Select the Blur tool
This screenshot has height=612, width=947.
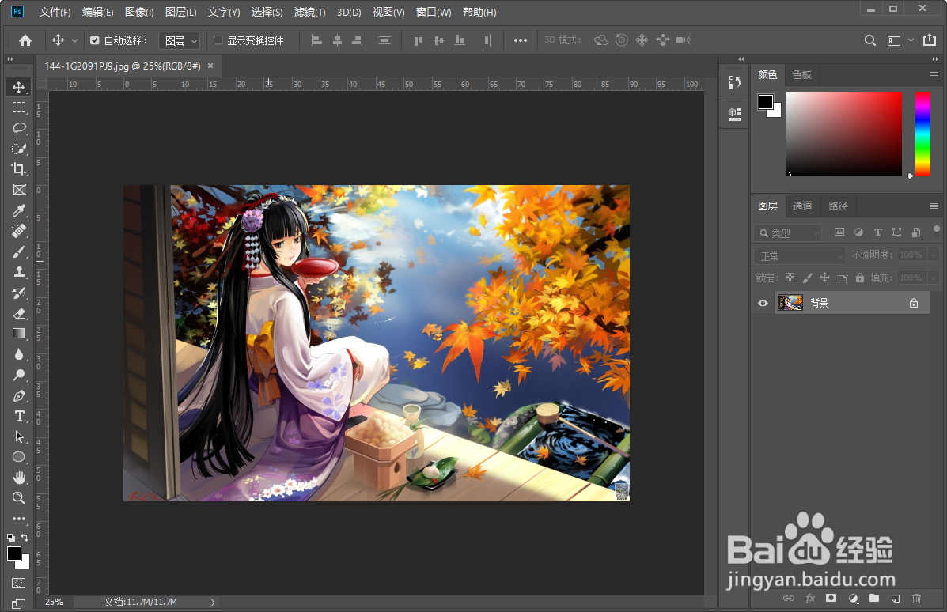click(19, 354)
